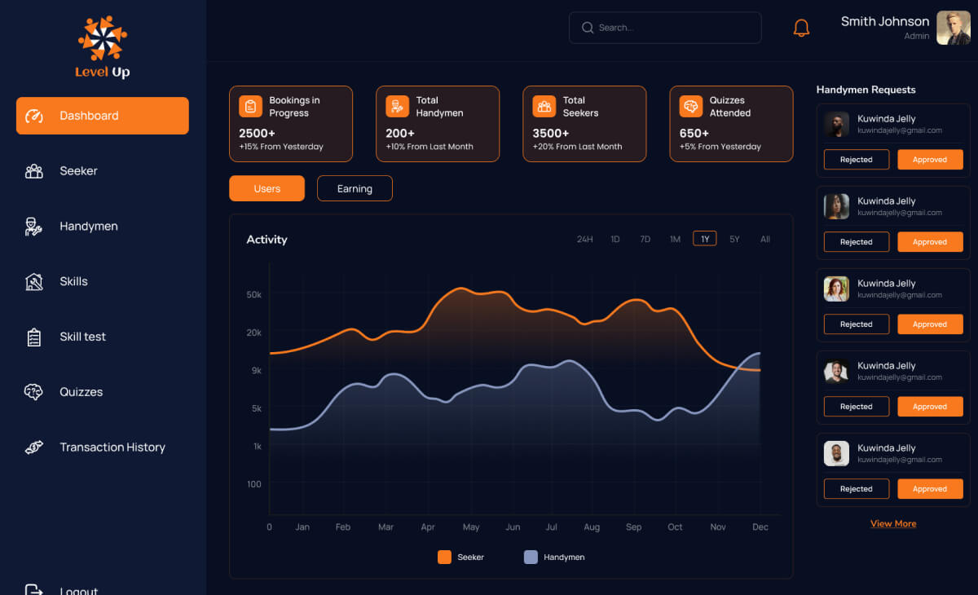Click the Level Up logo
This screenshot has height=595, width=978.
pos(103,47)
